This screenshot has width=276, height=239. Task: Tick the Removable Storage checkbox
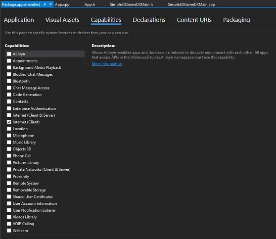(9, 190)
